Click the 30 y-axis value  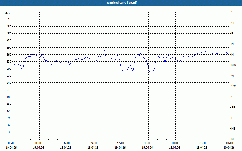pos(10,132)
